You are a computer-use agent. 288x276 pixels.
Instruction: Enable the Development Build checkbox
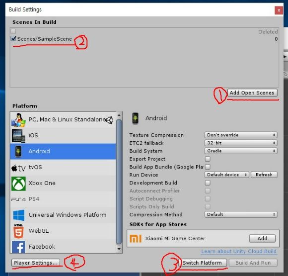point(208,183)
